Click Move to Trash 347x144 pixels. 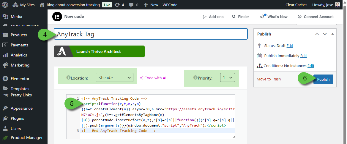[269, 79]
